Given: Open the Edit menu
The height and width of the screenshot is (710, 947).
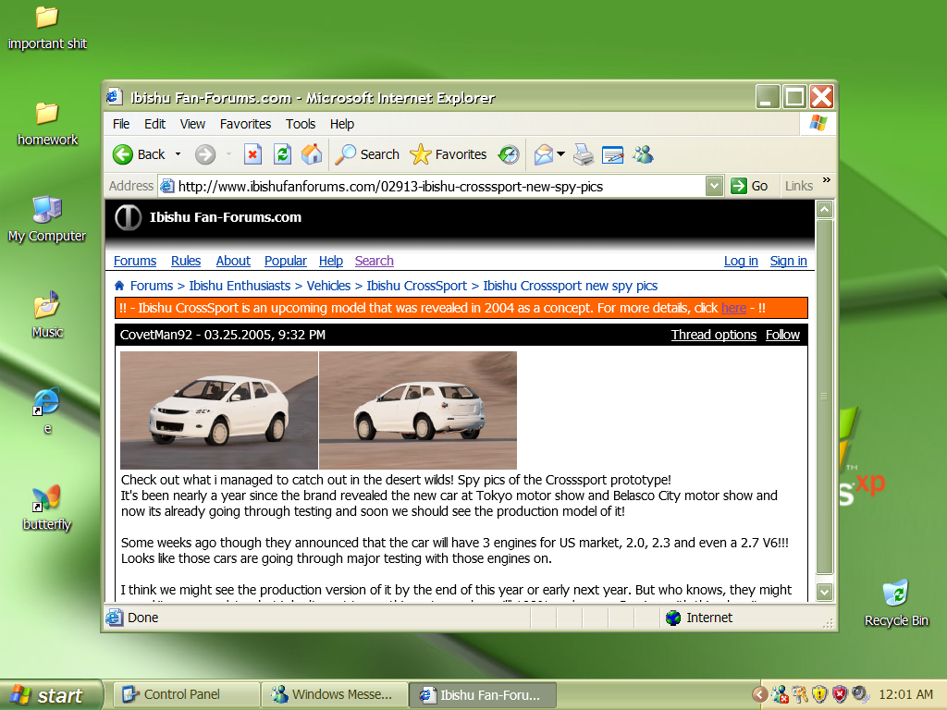Looking at the screenshot, I should pos(154,124).
